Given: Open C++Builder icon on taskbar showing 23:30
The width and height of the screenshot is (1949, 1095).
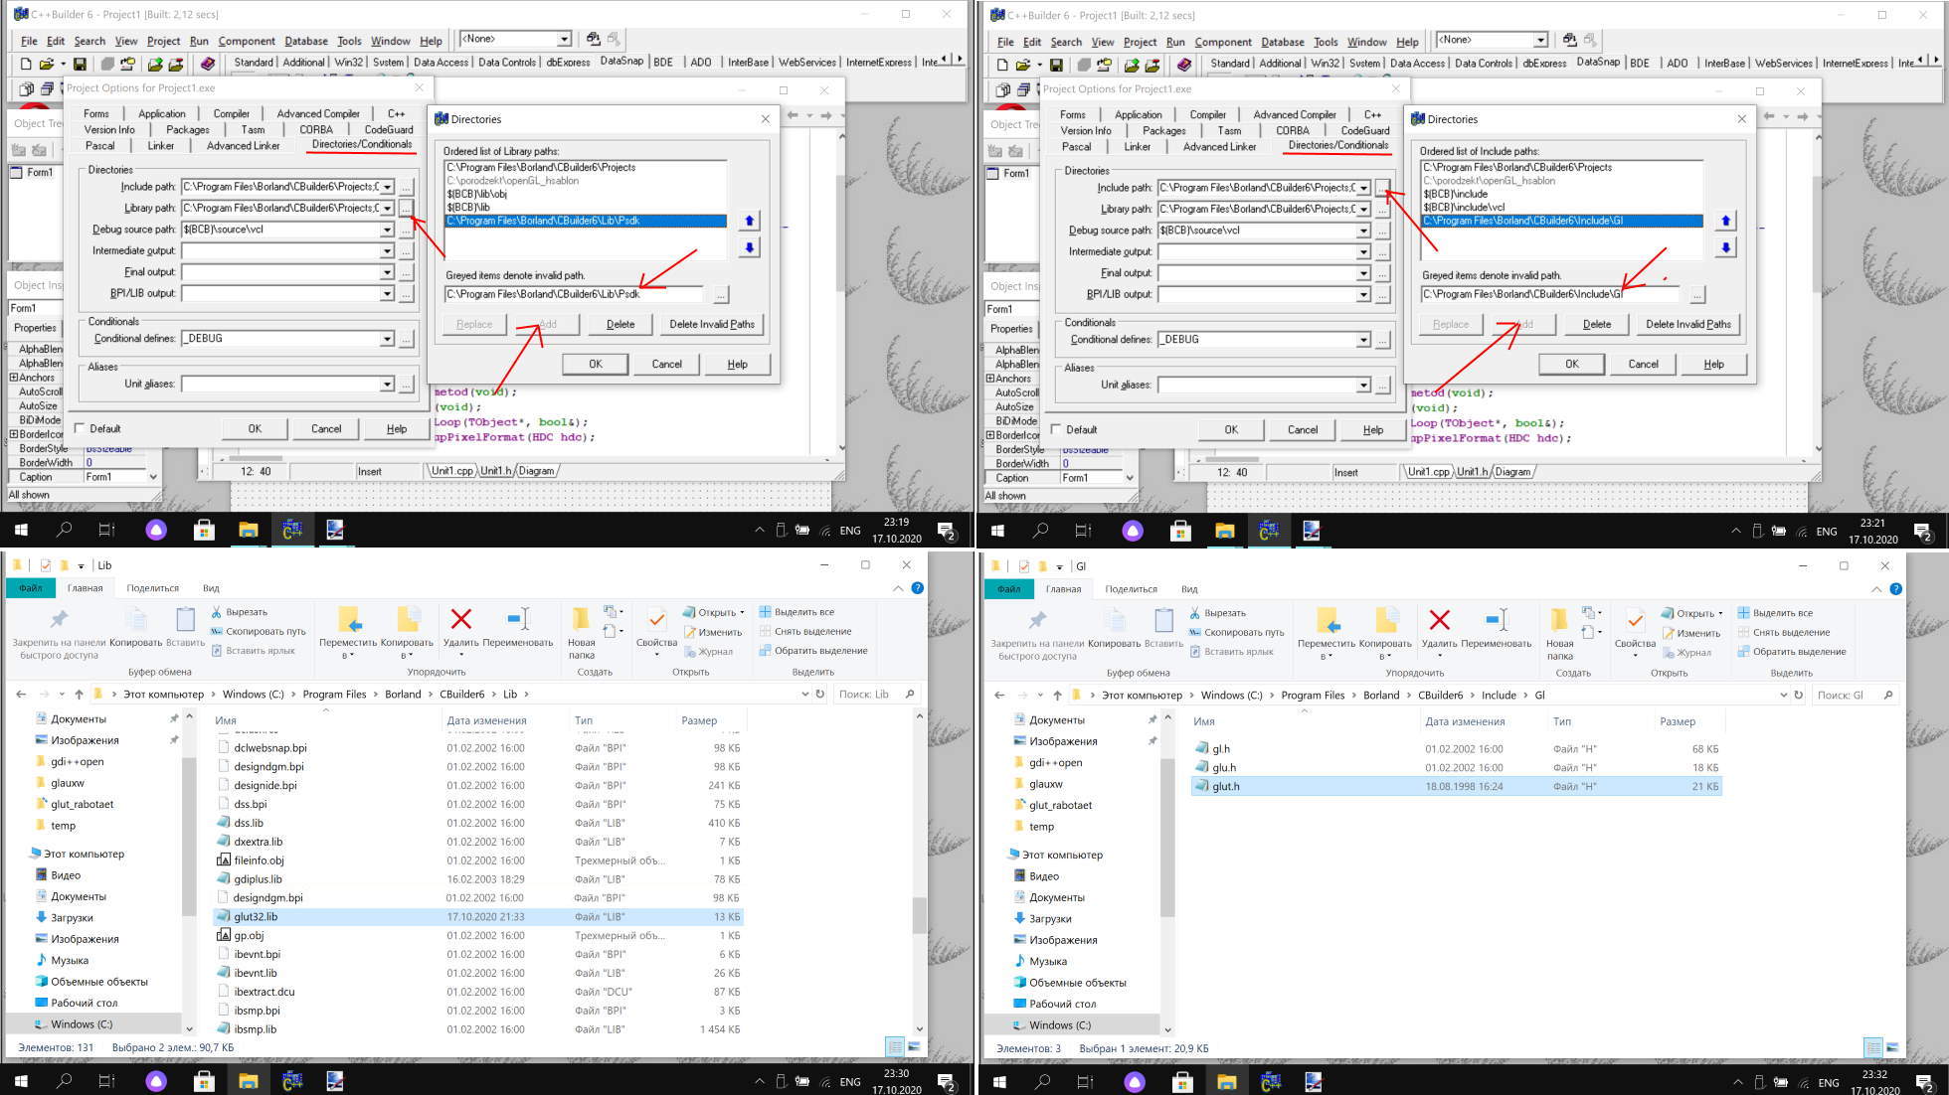Looking at the screenshot, I should 291,1080.
